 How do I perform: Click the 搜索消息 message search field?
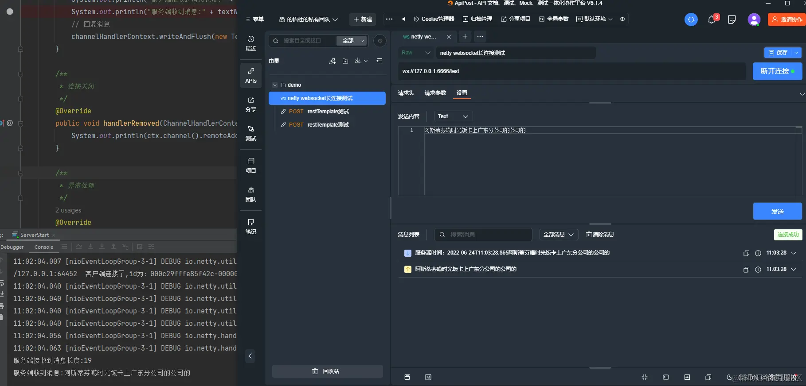click(483, 235)
